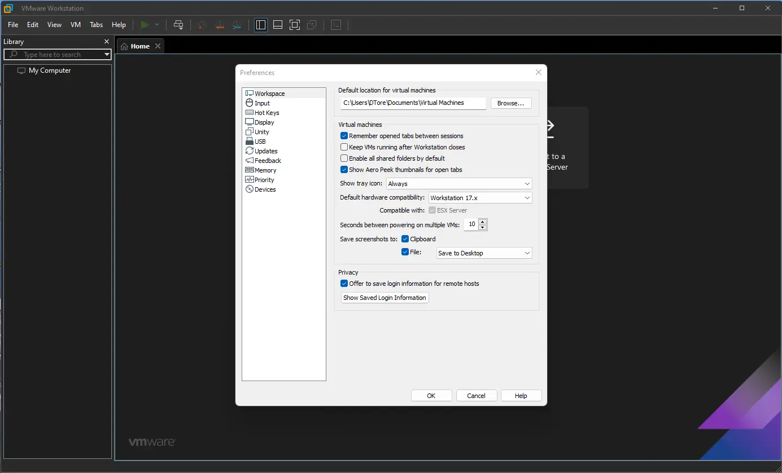Click the seconds value field showing 10
Screen dimensions: 782x473
pyautogui.click(x=471, y=224)
